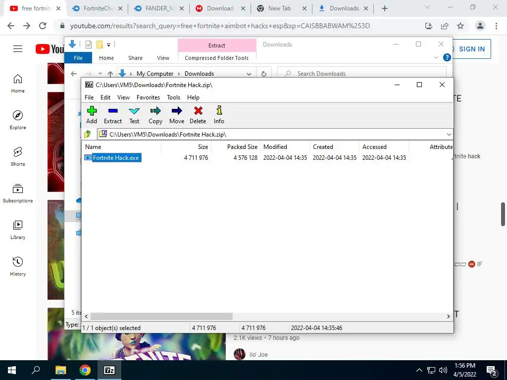Open Explorer help question mark icon

(x=447, y=57)
